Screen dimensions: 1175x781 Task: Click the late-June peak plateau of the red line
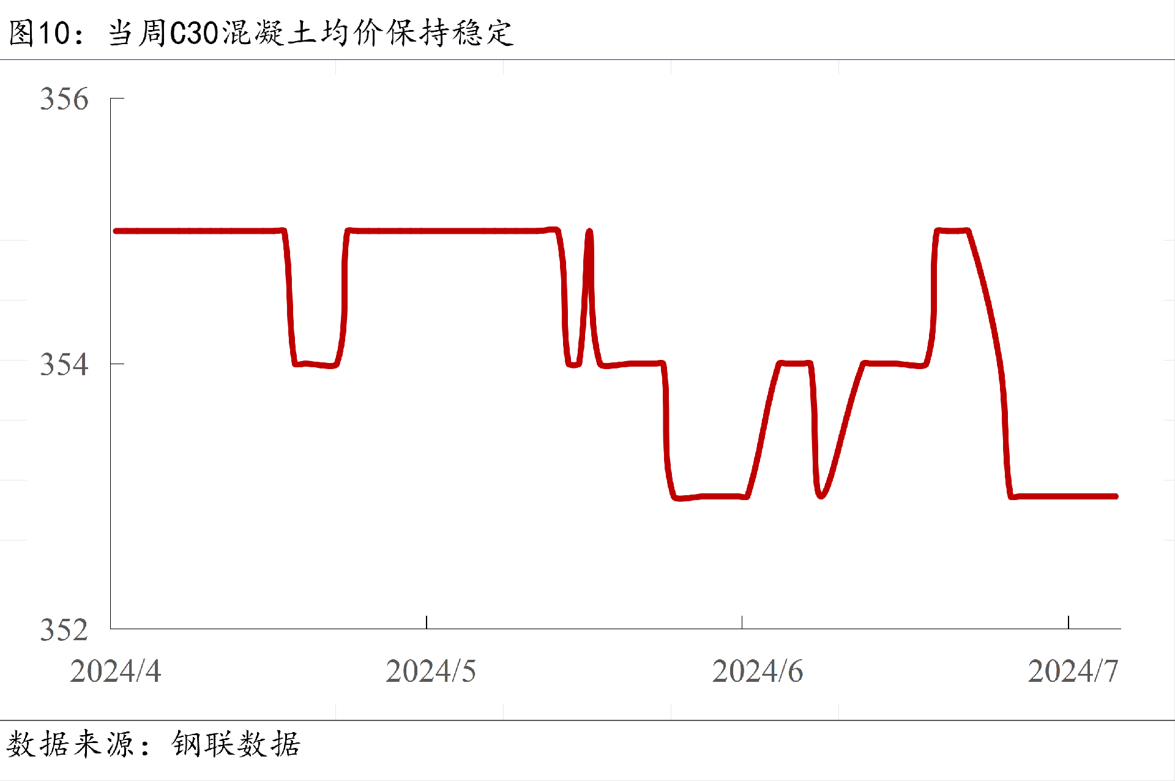952,231
